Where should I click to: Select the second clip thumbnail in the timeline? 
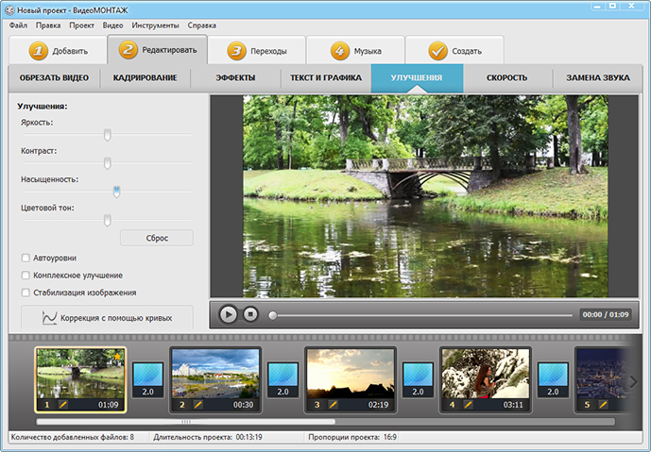pyautogui.click(x=215, y=373)
